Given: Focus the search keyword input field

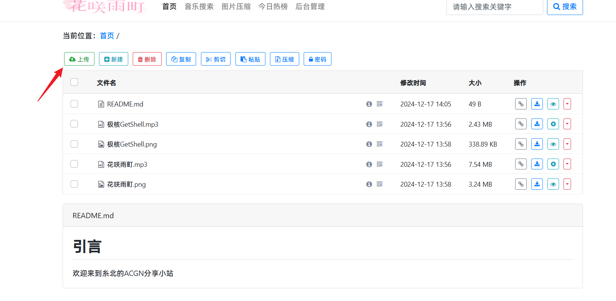Looking at the screenshot, I should click(x=494, y=7).
